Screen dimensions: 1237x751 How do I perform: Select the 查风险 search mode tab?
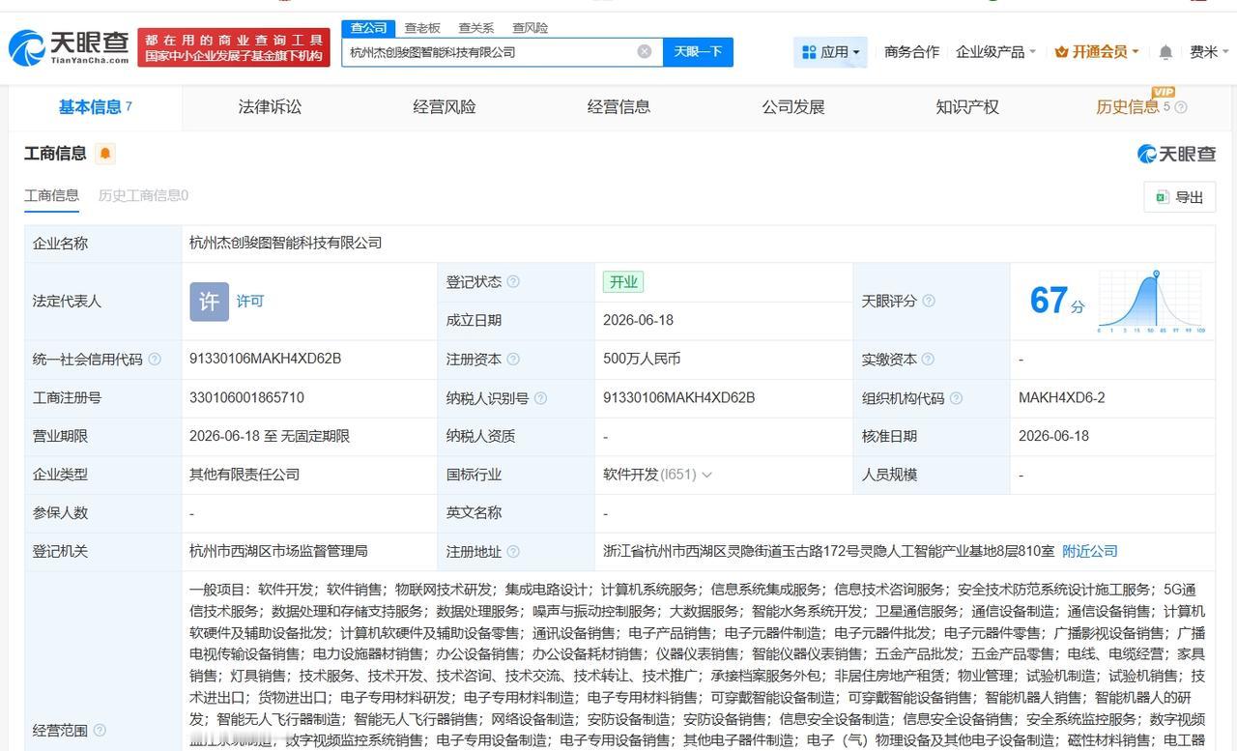(531, 28)
